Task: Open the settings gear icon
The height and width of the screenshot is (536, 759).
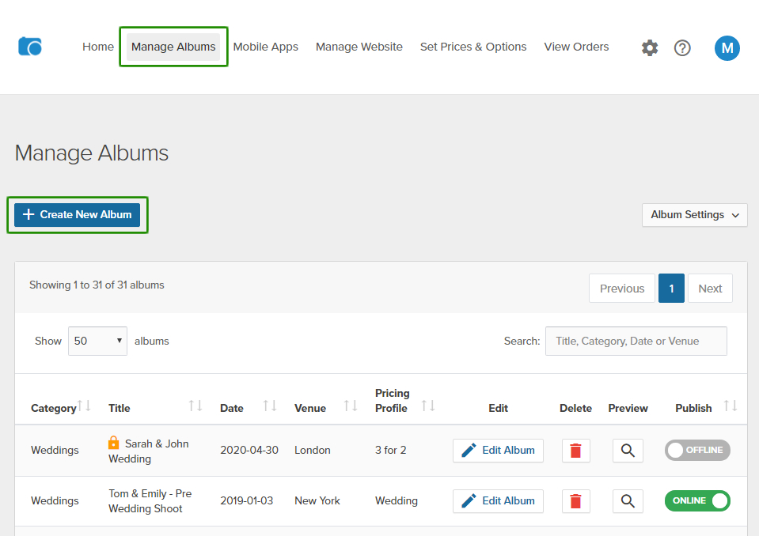Action: [650, 47]
